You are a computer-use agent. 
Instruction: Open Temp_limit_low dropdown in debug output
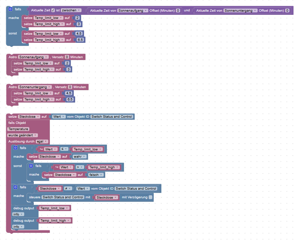click(54, 208)
